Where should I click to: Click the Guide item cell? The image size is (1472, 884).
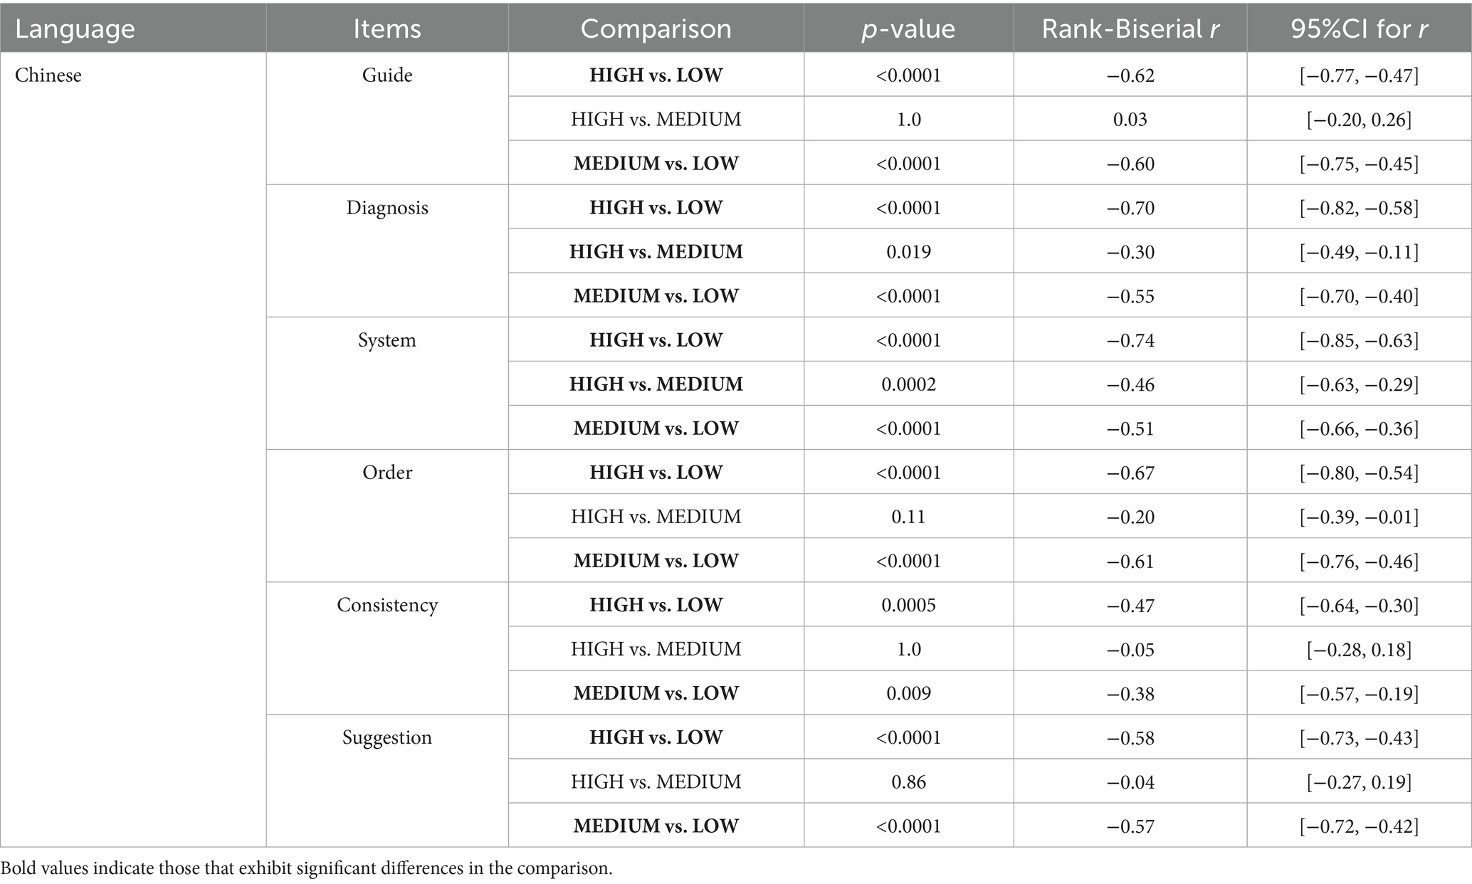(387, 75)
